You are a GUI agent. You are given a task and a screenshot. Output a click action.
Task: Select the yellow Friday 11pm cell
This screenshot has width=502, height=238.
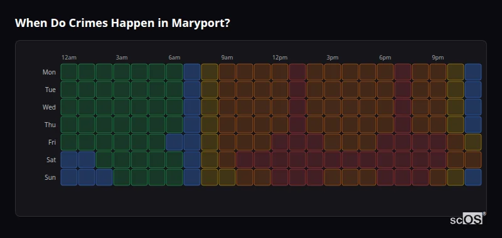point(473,142)
